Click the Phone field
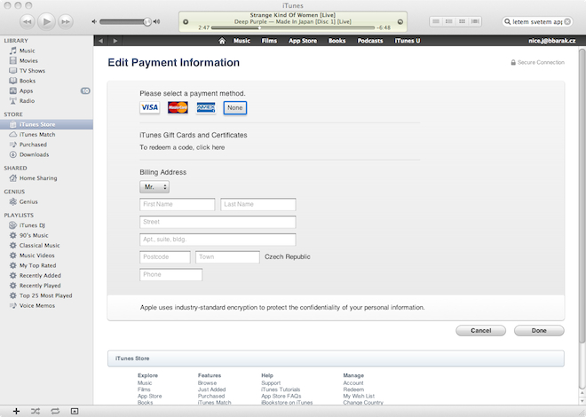This screenshot has width=586, height=417. click(x=170, y=274)
